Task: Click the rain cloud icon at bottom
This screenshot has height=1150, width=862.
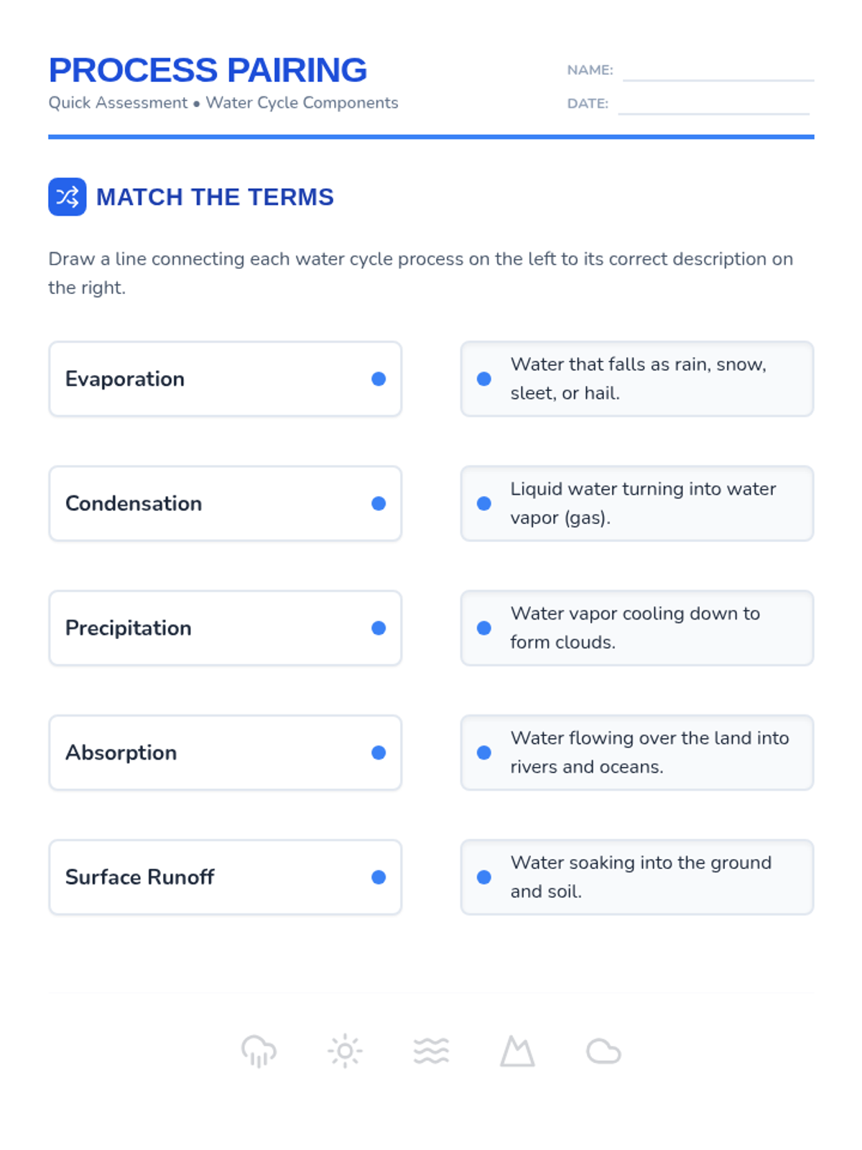Action: point(259,1052)
